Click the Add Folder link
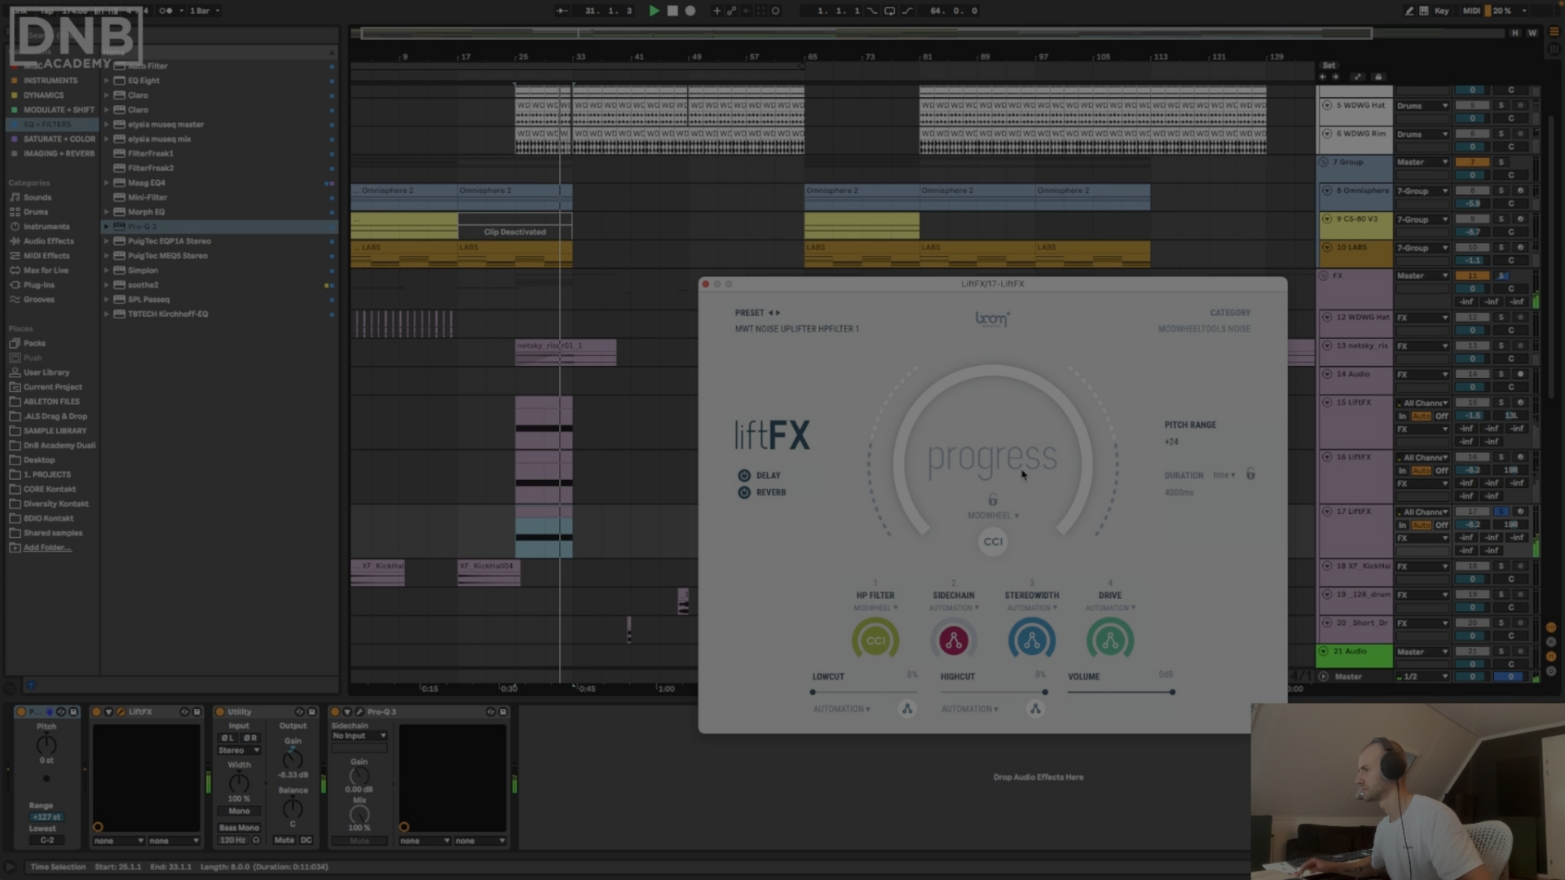 pos(46,548)
